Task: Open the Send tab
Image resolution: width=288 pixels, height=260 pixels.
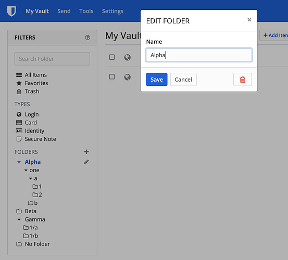Action: 64,11
